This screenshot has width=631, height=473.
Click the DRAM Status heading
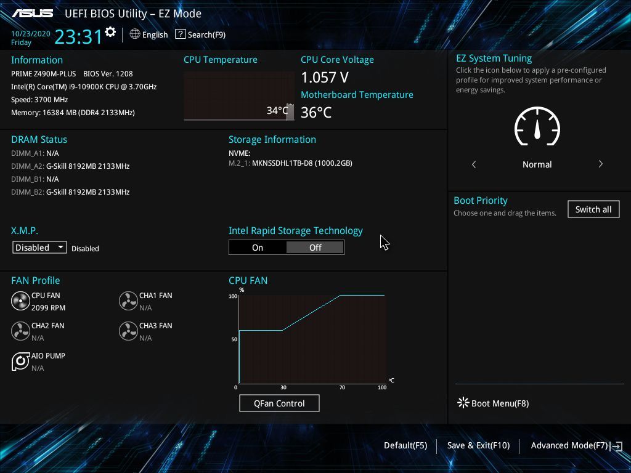(x=39, y=140)
